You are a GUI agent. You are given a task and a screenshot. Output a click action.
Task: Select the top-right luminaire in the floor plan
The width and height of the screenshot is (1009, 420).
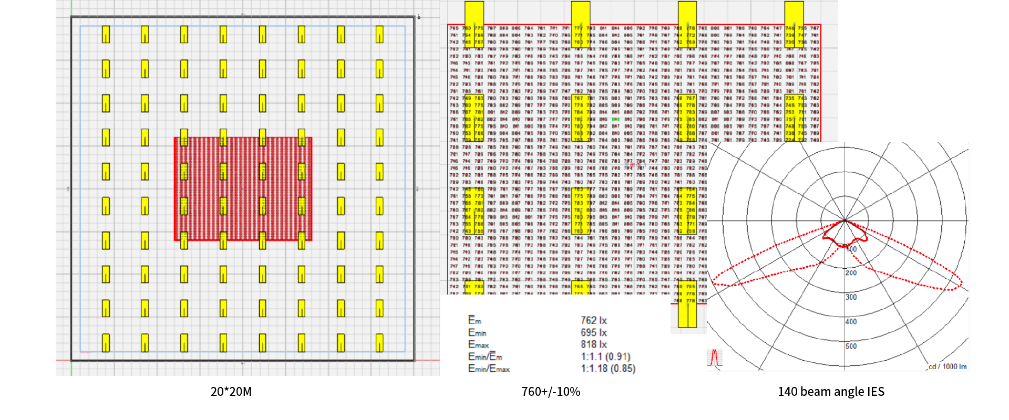[x=379, y=35]
